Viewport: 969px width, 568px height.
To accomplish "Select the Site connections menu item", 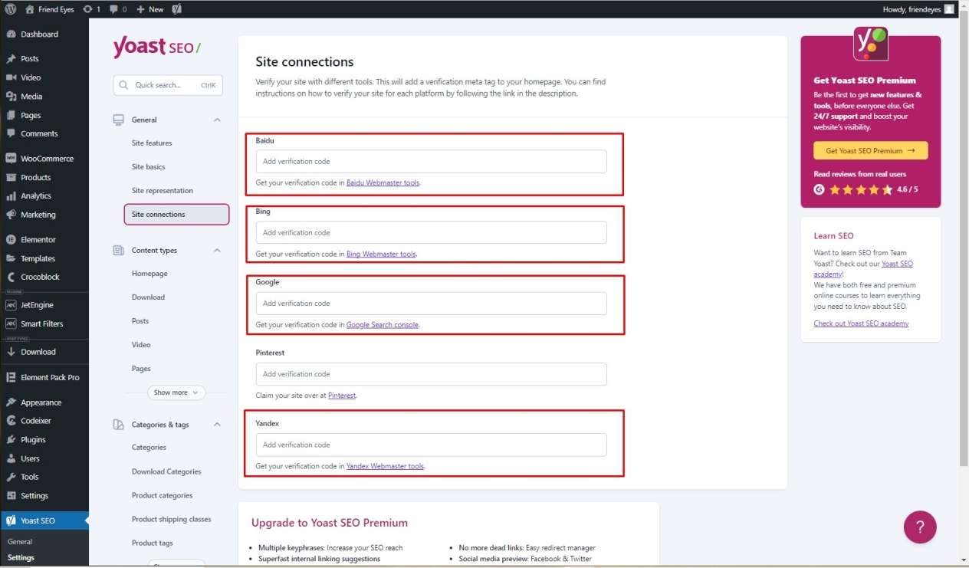I will tap(176, 215).
